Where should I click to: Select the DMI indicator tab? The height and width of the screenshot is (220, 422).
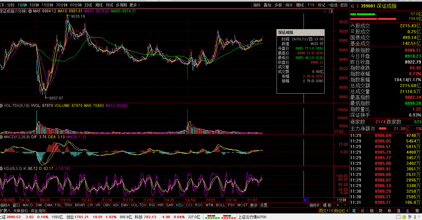39,205
